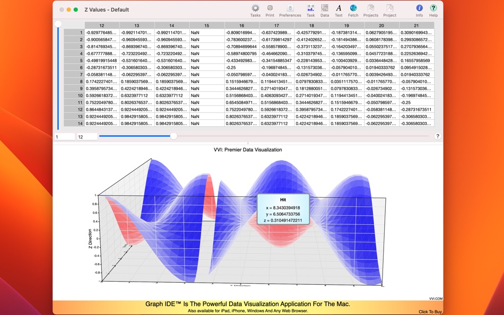Click the green zoom window button
The image size is (504, 315).
point(76,10)
